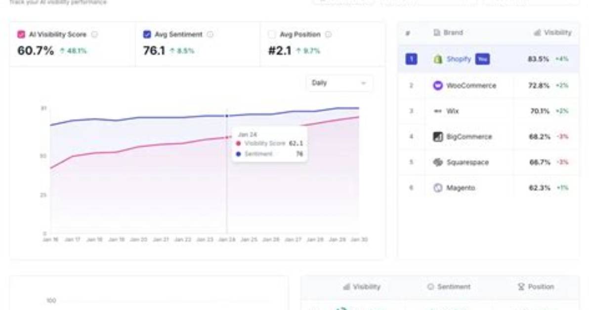Click Sentiment blue dot in tooltip
Screen dimensions: 591x310
point(238,154)
